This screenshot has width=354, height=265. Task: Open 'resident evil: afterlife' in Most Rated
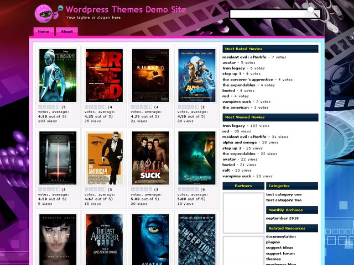click(244, 57)
